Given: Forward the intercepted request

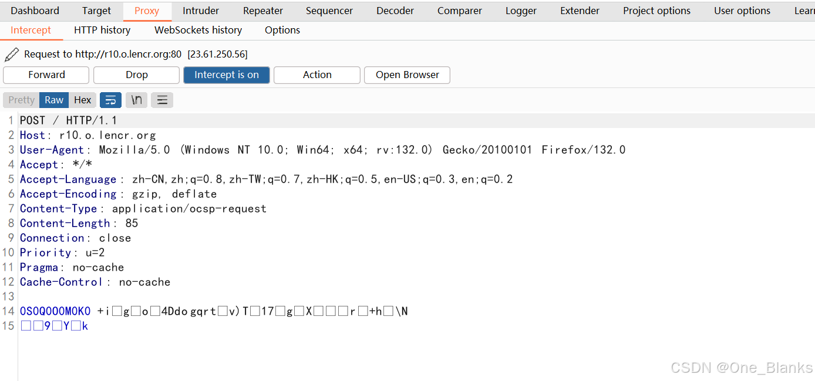Looking at the screenshot, I should pyautogui.click(x=46, y=75).
